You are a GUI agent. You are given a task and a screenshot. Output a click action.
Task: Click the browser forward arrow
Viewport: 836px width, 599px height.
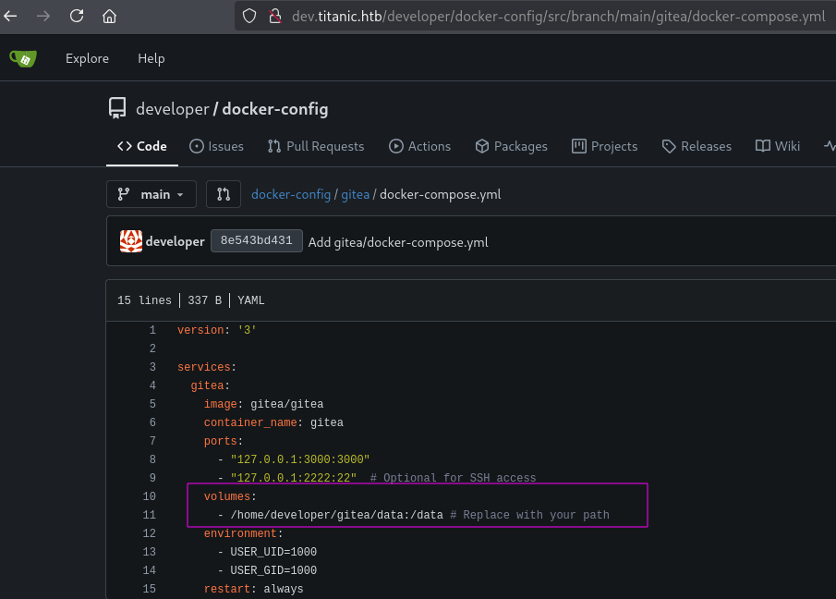click(43, 16)
